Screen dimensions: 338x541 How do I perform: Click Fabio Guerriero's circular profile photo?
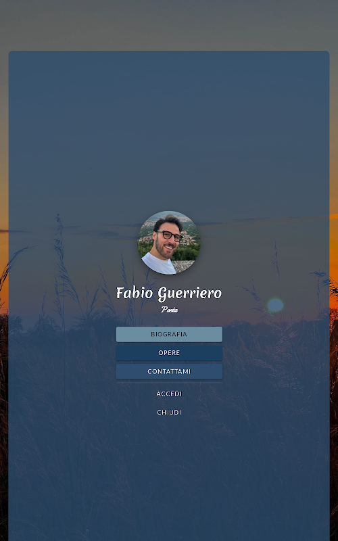click(x=169, y=243)
